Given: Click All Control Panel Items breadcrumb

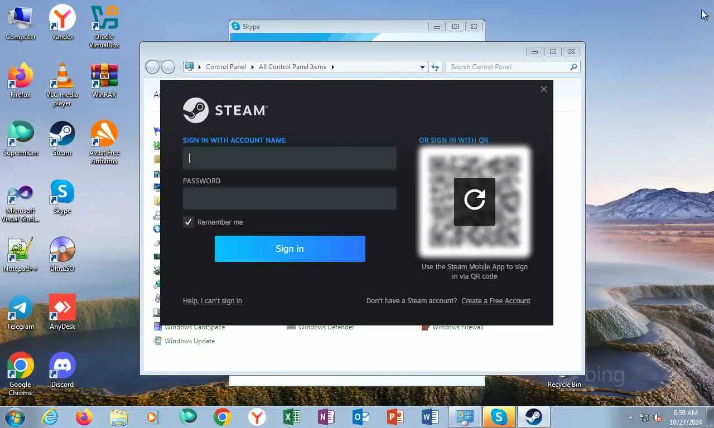Looking at the screenshot, I should coord(292,67).
